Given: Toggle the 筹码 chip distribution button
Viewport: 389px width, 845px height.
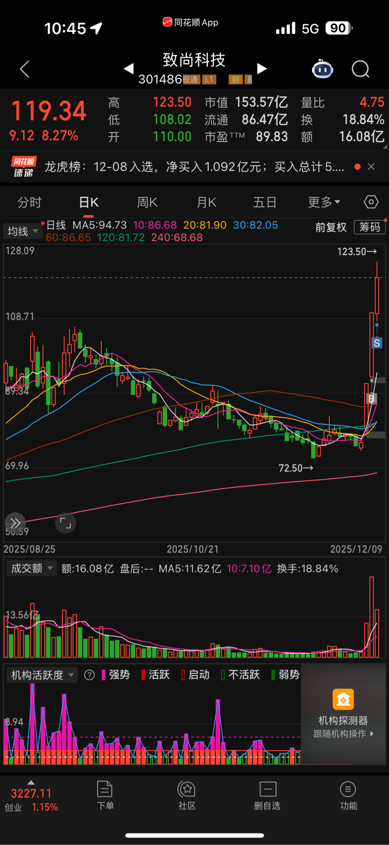Looking at the screenshot, I should (370, 227).
